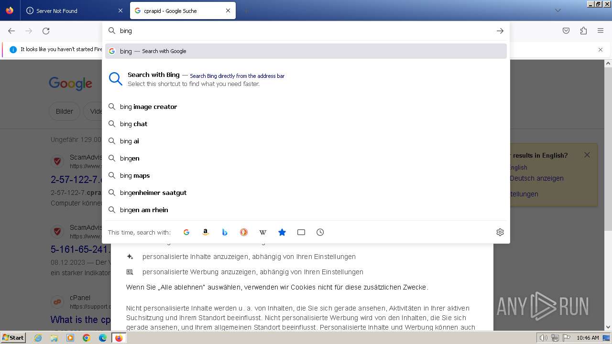Image resolution: width=612 pixels, height=344 pixels.
Task: Go back to the previous page
Action: click(x=11, y=31)
